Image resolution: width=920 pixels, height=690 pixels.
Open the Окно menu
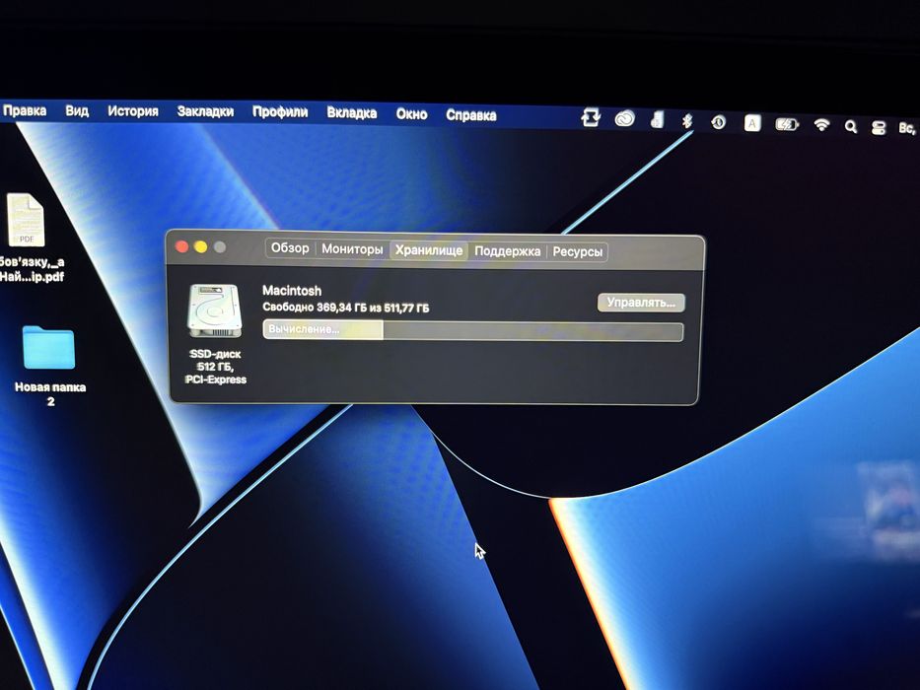(411, 113)
